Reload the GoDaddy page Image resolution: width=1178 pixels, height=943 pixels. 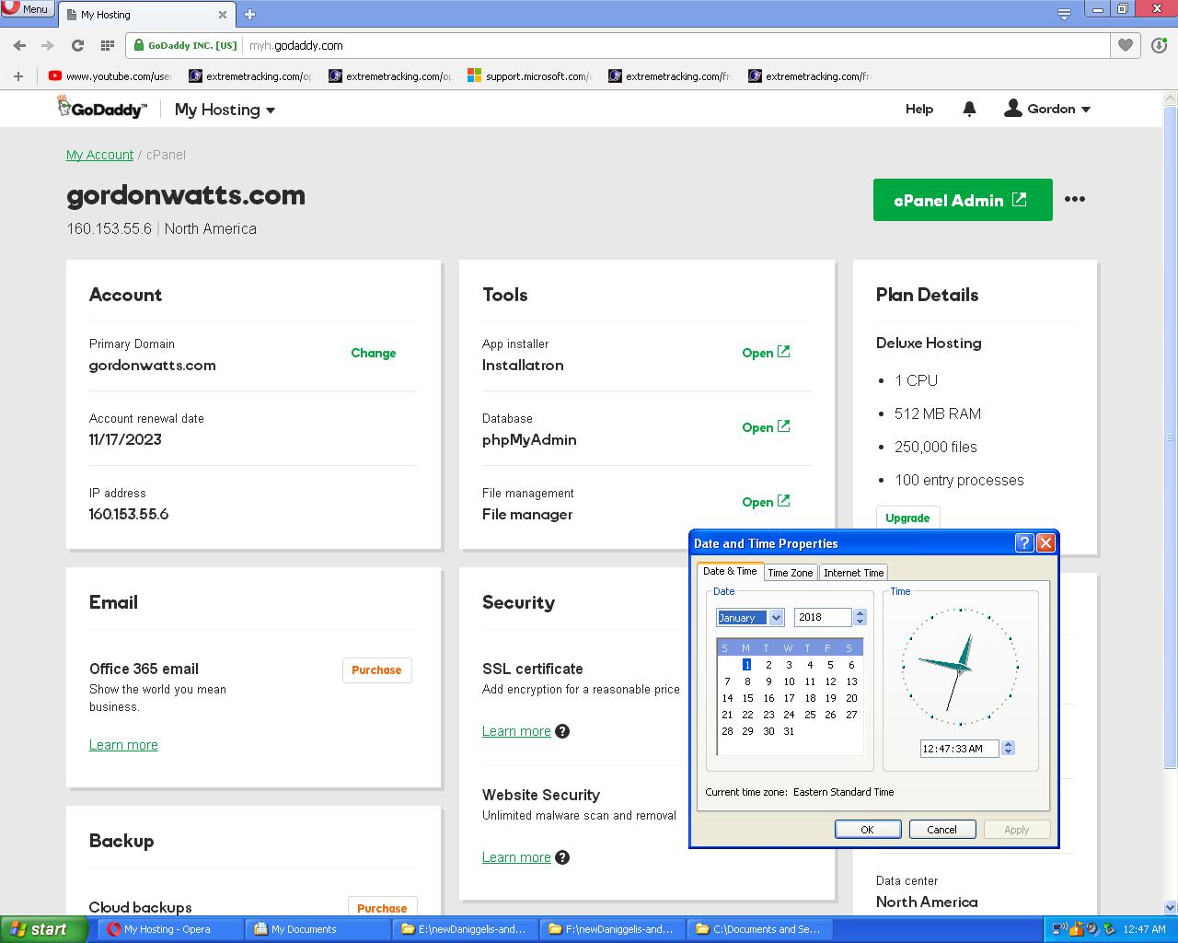[77, 45]
